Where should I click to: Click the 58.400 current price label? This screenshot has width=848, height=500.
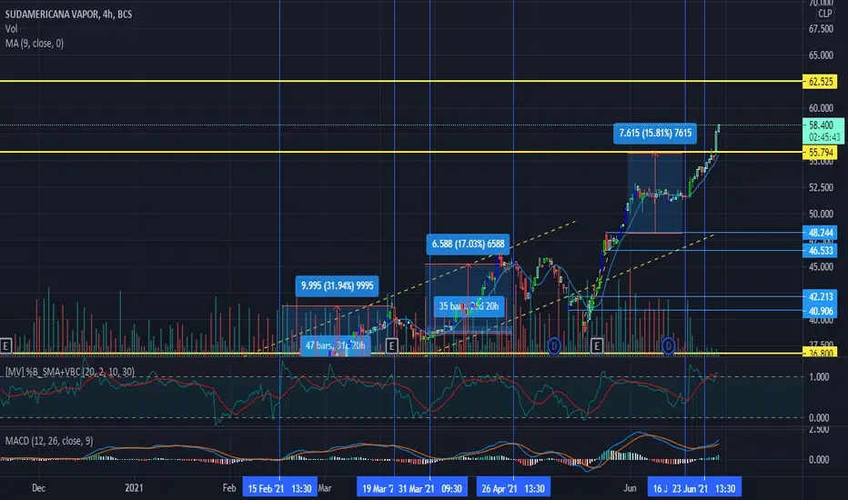click(x=821, y=125)
